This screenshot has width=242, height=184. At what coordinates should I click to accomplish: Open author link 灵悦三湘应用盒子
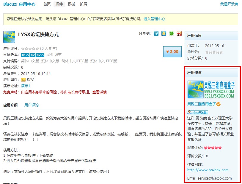point(202,104)
